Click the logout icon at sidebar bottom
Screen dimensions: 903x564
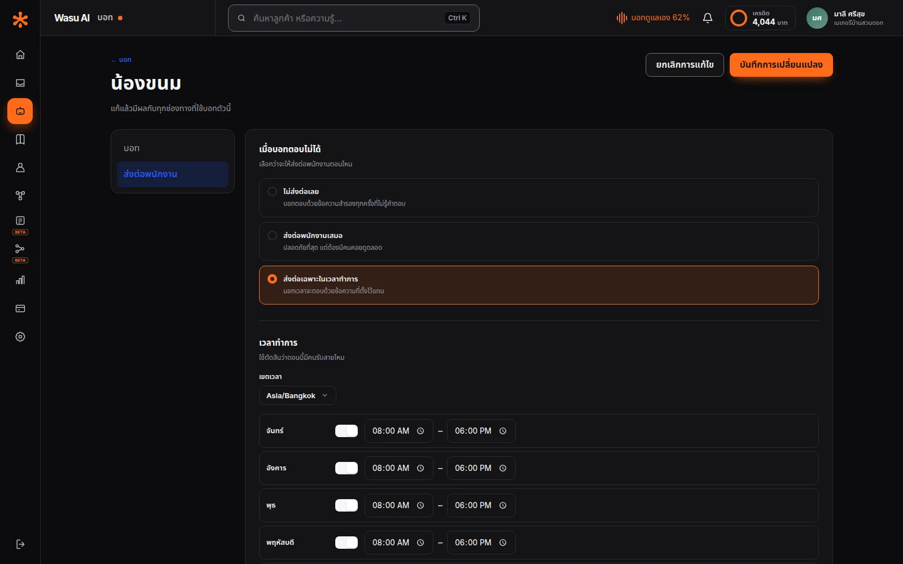[20, 544]
